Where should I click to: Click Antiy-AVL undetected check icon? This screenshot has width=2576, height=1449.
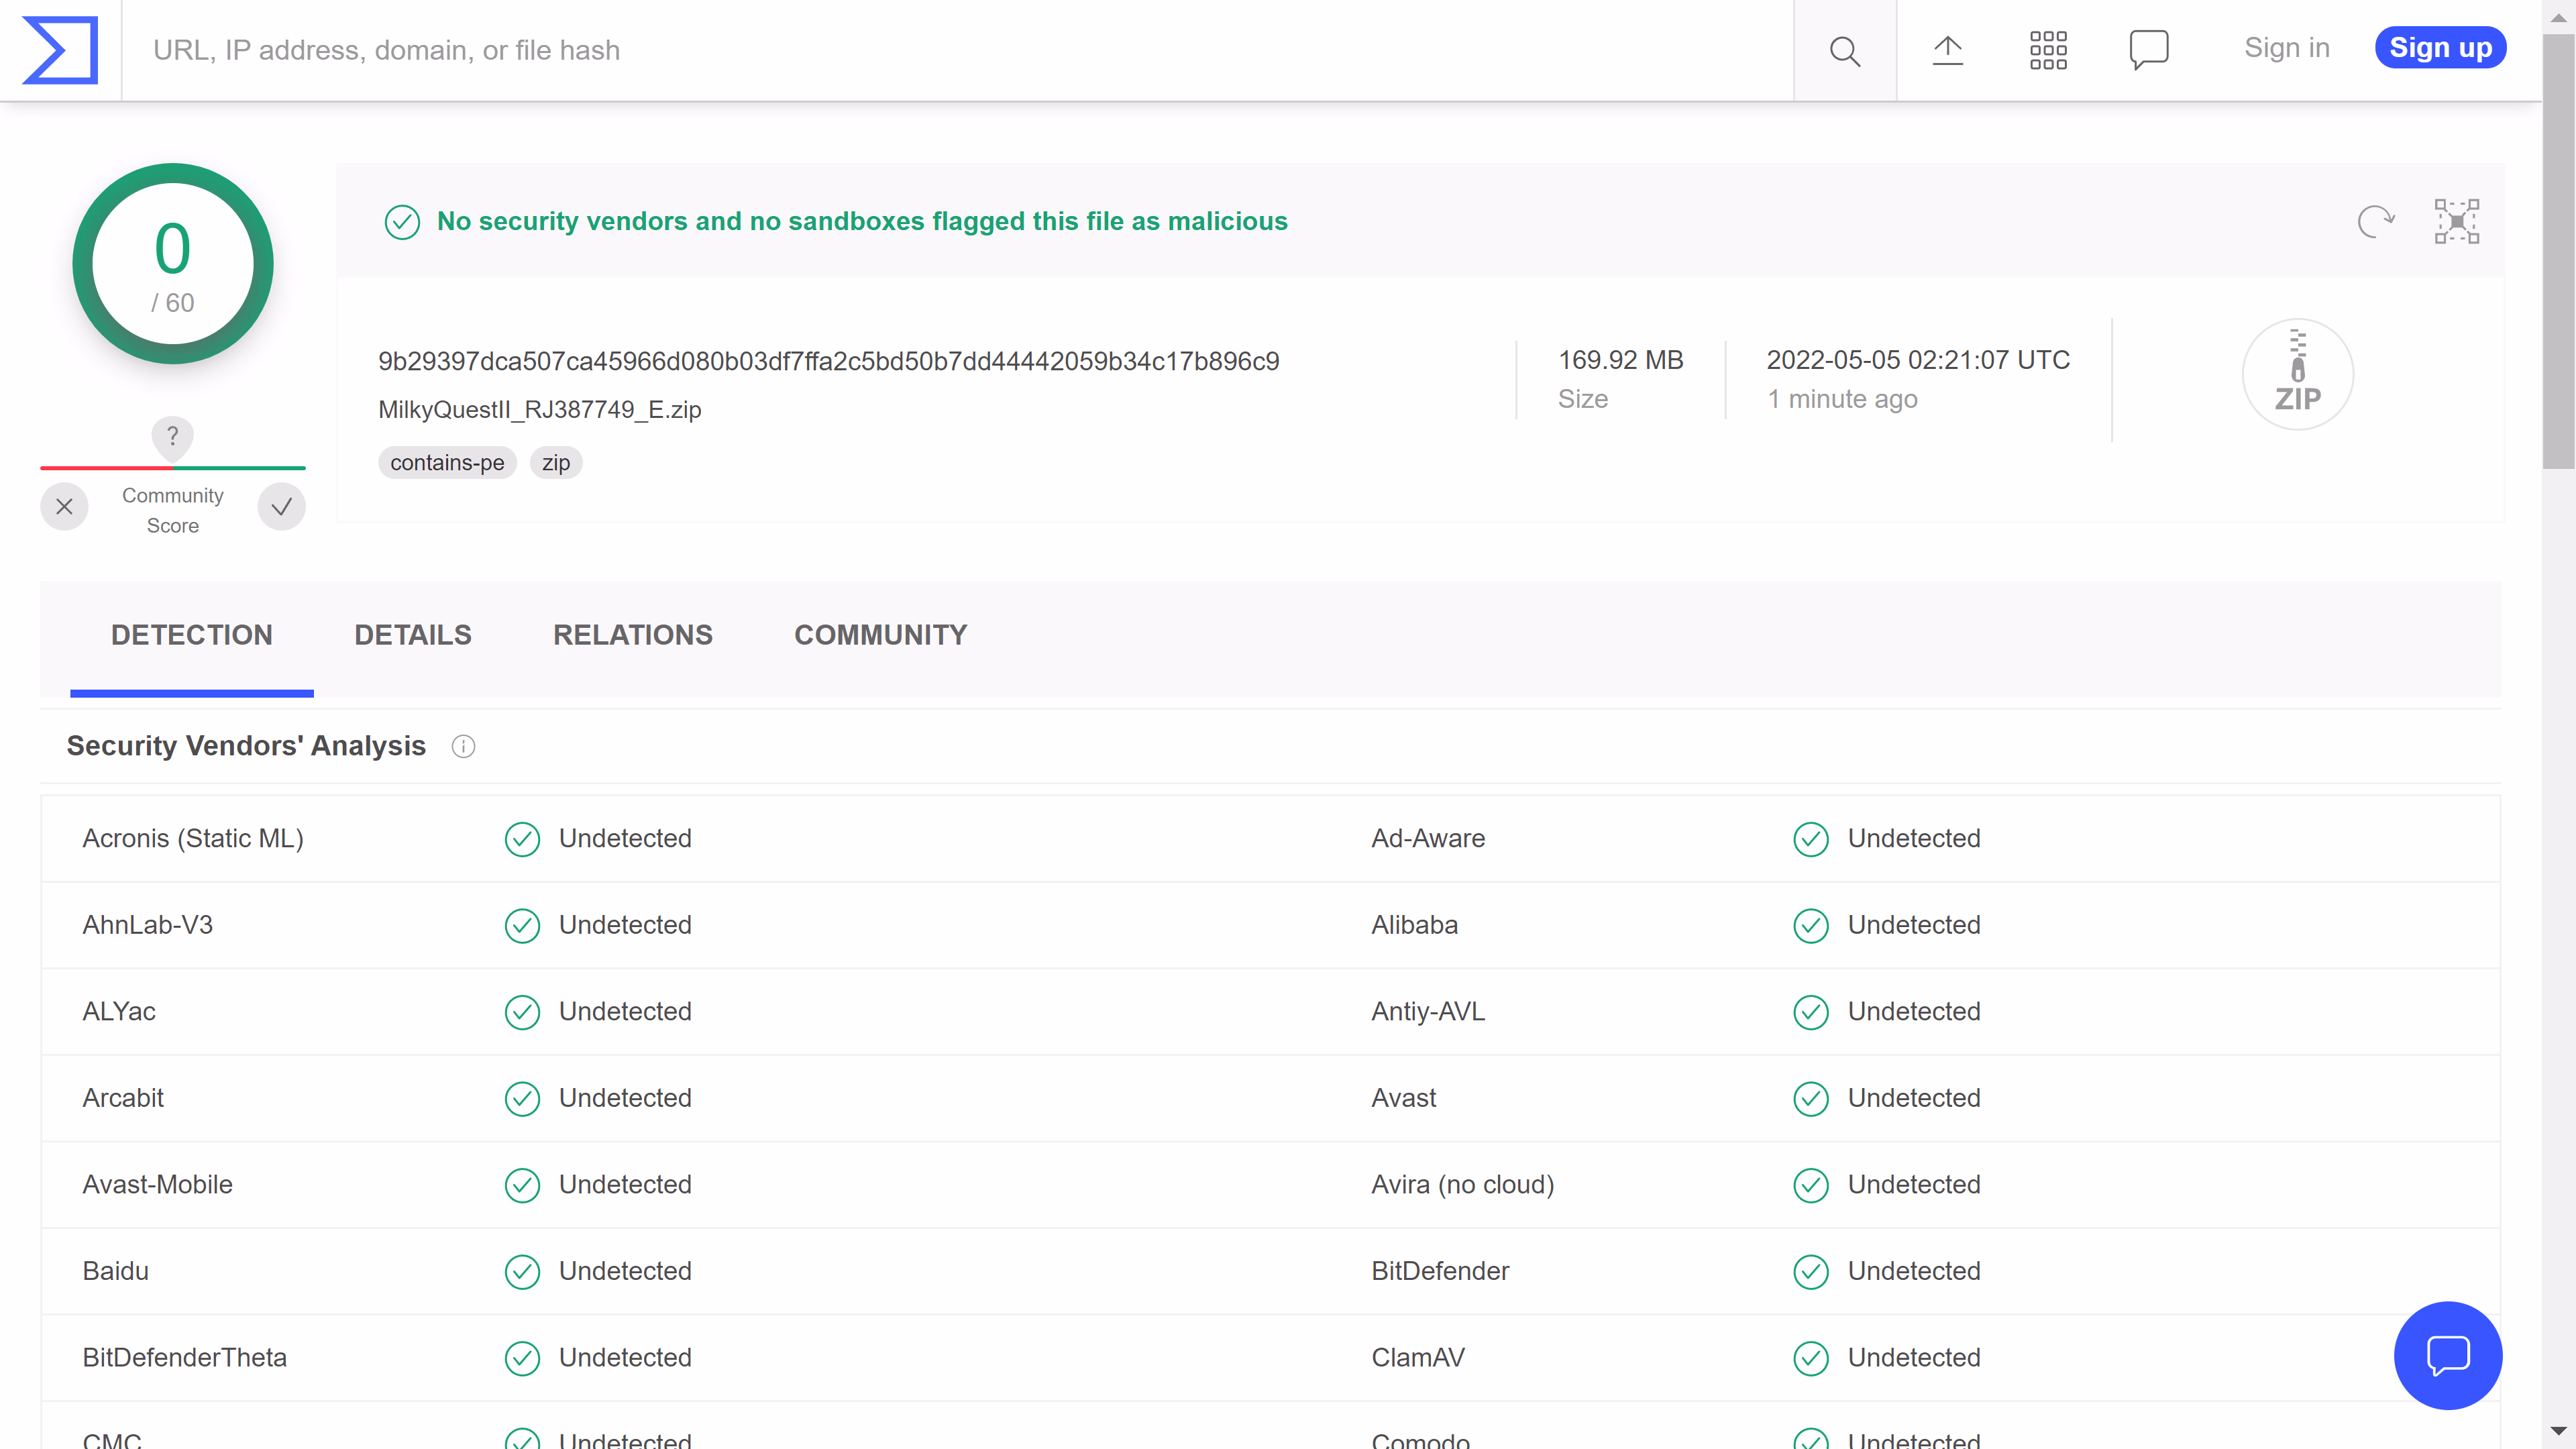[x=1811, y=1013]
